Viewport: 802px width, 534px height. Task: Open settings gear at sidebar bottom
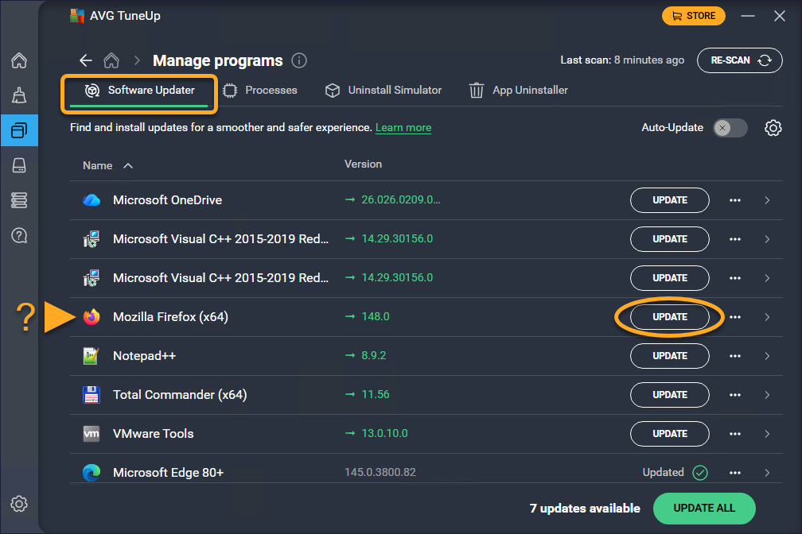tap(19, 504)
